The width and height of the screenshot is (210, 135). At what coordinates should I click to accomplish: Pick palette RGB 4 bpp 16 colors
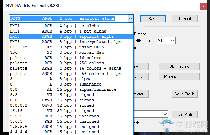tap(71, 58)
